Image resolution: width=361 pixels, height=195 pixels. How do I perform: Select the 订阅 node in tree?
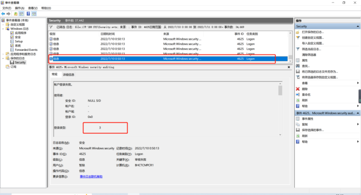pyautogui.click(x=13, y=67)
